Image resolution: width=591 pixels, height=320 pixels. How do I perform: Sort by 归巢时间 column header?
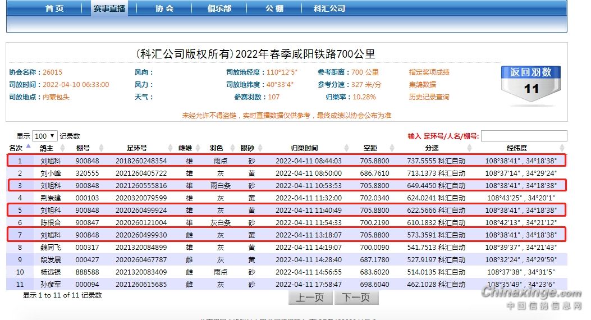[x=304, y=148]
